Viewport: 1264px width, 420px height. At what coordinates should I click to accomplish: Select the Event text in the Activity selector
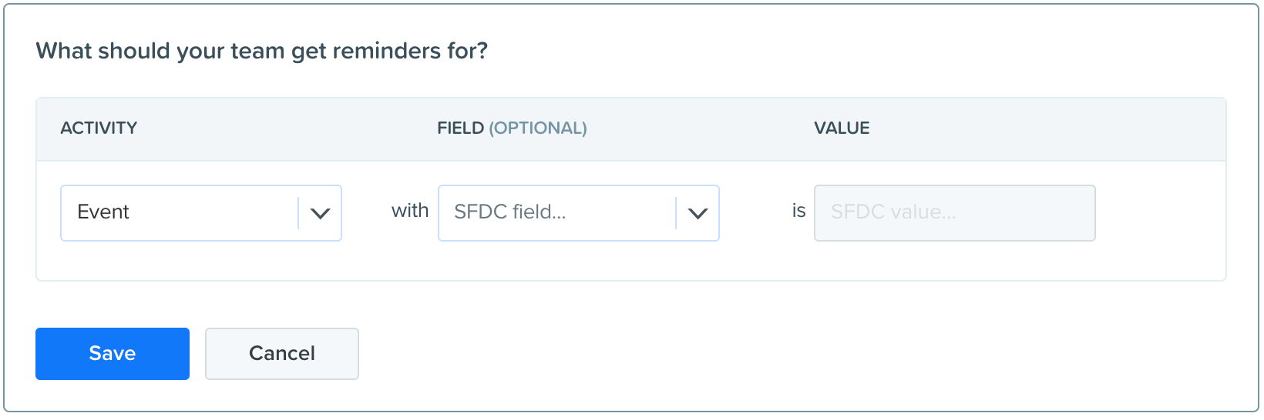pos(103,212)
